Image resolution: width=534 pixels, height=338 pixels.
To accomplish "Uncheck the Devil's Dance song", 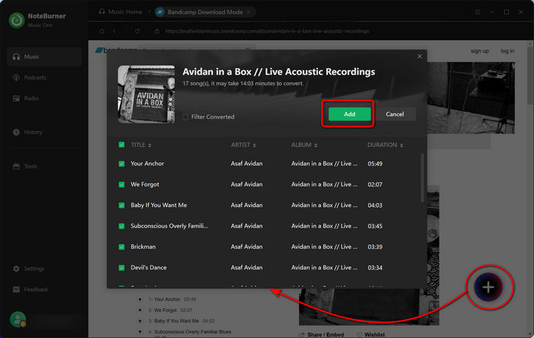I will point(121,268).
